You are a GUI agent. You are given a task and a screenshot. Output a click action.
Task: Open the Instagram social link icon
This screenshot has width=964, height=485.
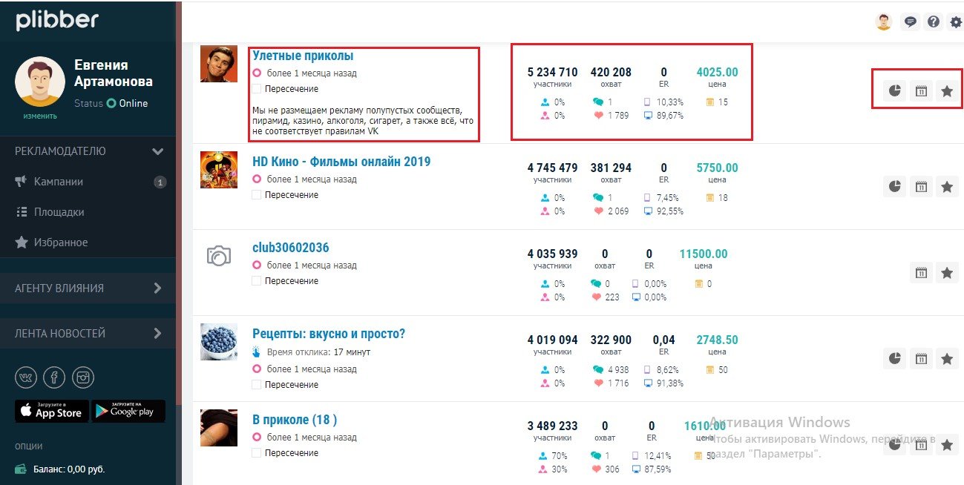[83, 377]
